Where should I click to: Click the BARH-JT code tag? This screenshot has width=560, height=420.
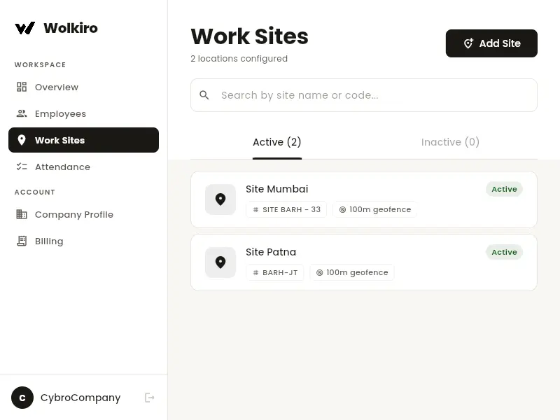coord(275,273)
